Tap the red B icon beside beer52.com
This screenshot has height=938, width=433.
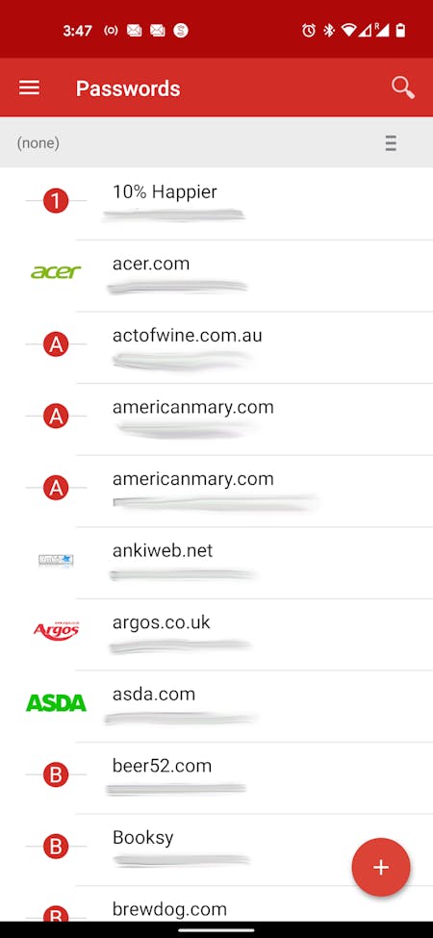(x=56, y=775)
